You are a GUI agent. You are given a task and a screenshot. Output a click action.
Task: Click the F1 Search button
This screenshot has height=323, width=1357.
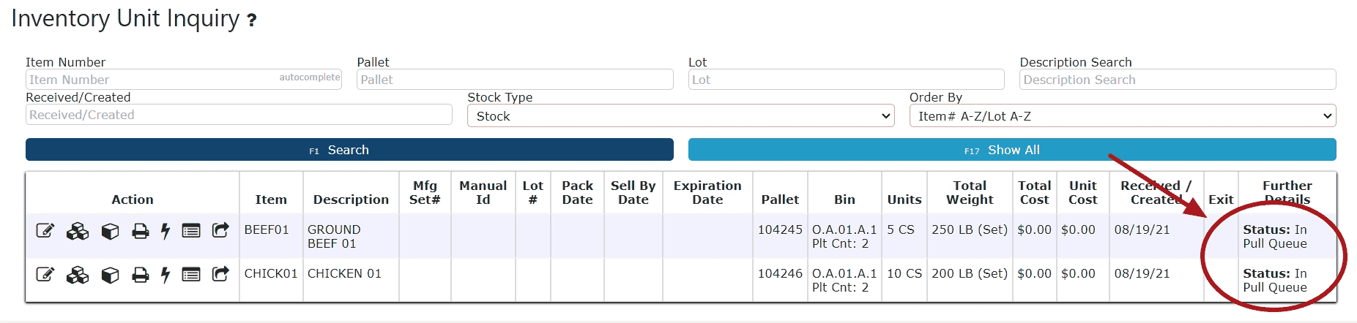pyautogui.click(x=349, y=150)
